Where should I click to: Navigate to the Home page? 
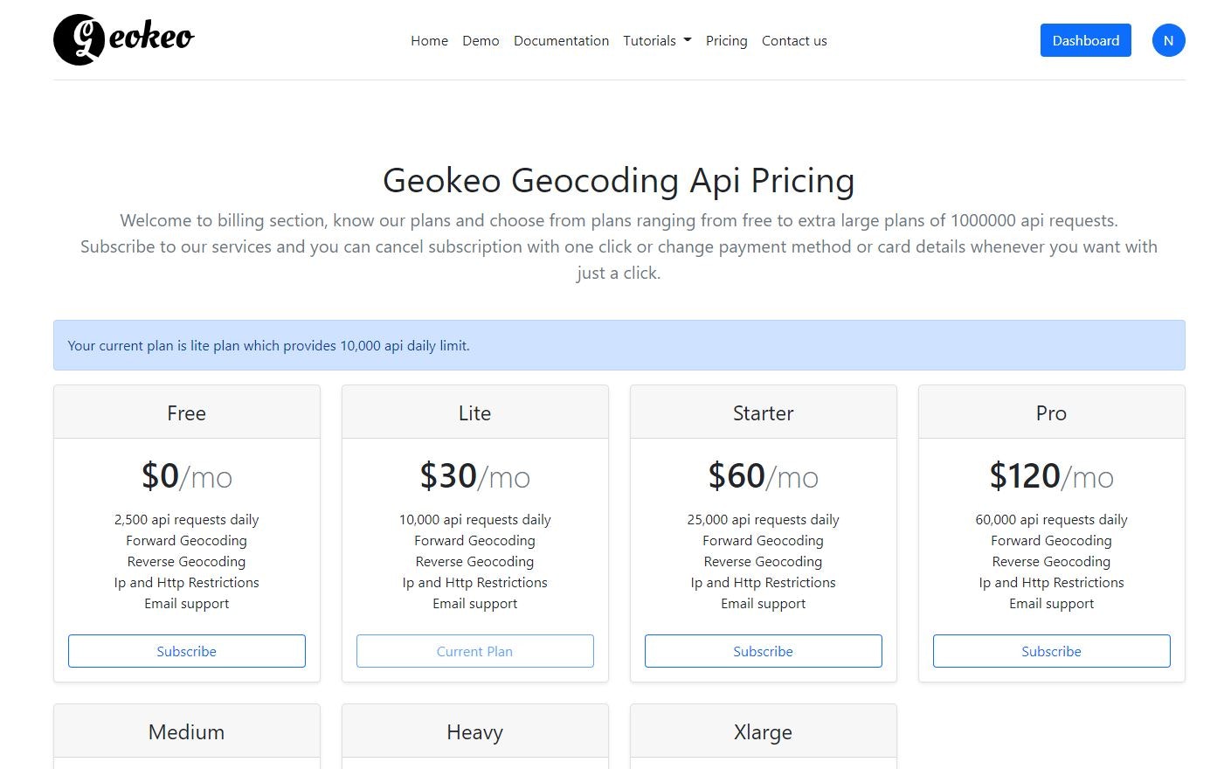[x=429, y=41]
